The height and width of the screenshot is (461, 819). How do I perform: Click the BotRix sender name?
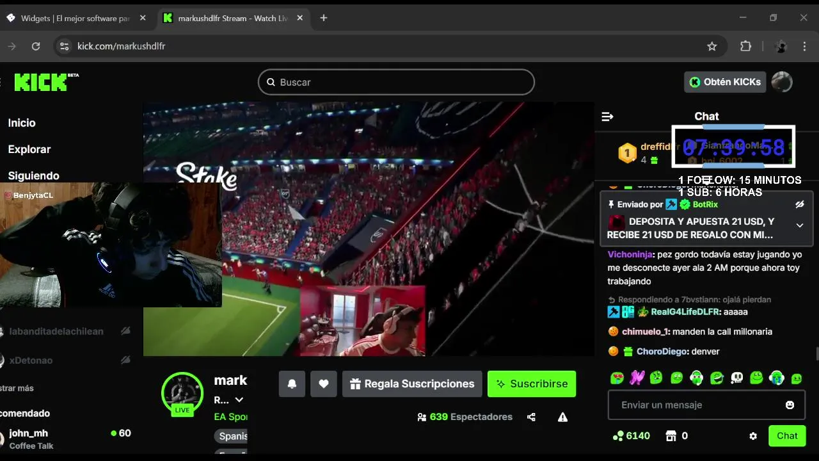pos(705,205)
